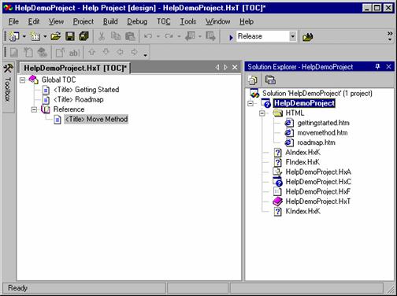Screen dimensions: 397x296
Task: Open the Redo history dropdown arrow
Action: (x=179, y=36)
